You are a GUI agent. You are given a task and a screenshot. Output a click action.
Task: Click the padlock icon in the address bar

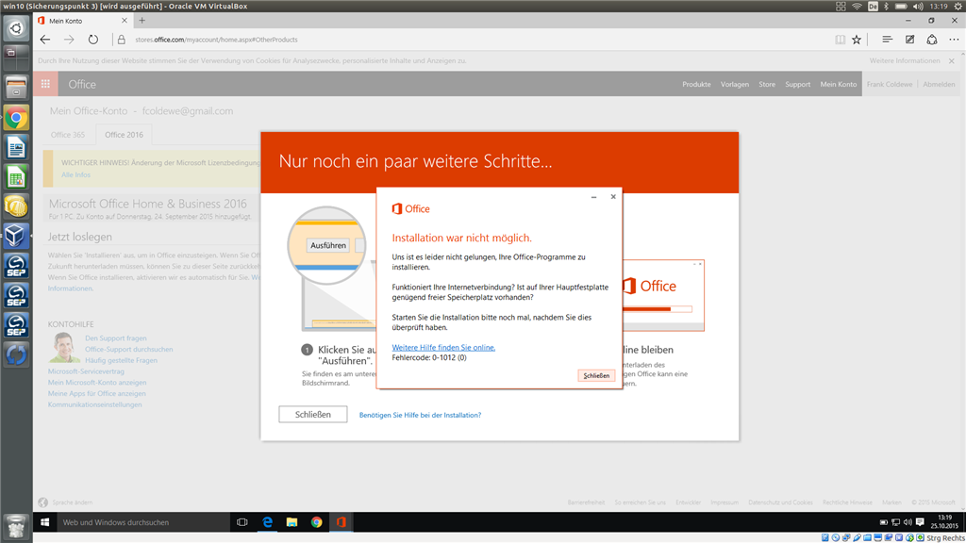[122, 40]
